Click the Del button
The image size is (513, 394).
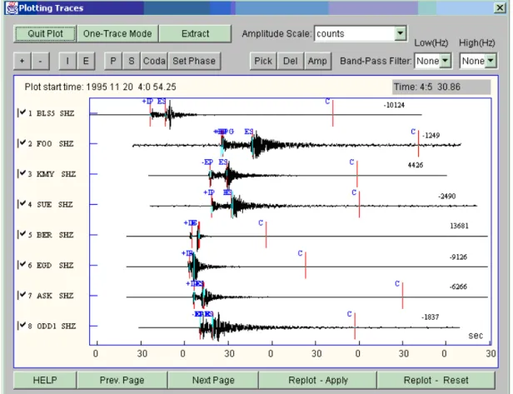click(291, 61)
